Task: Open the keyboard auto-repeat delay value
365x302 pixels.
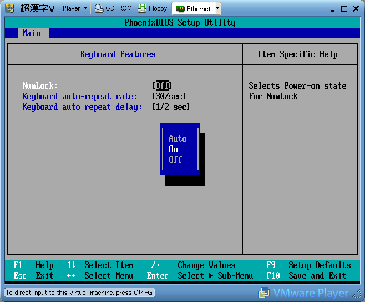Action: [x=171, y=107]
